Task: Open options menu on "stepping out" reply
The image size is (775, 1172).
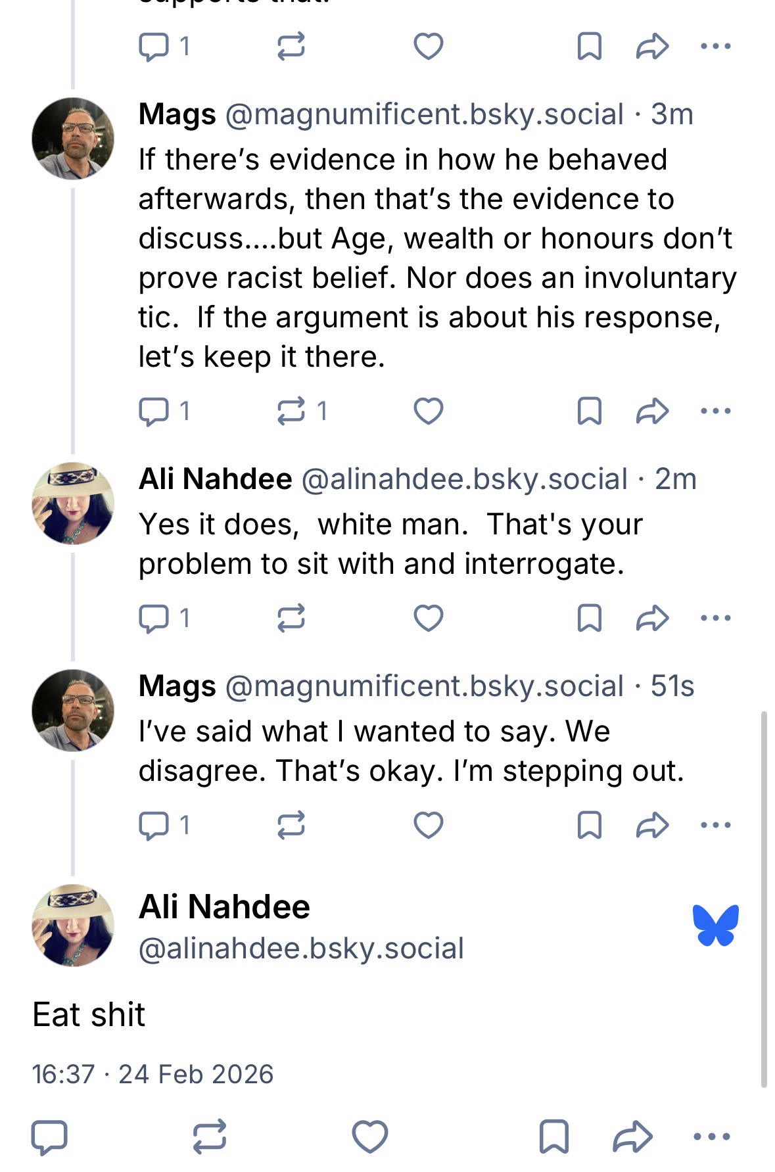Action: 715,825
